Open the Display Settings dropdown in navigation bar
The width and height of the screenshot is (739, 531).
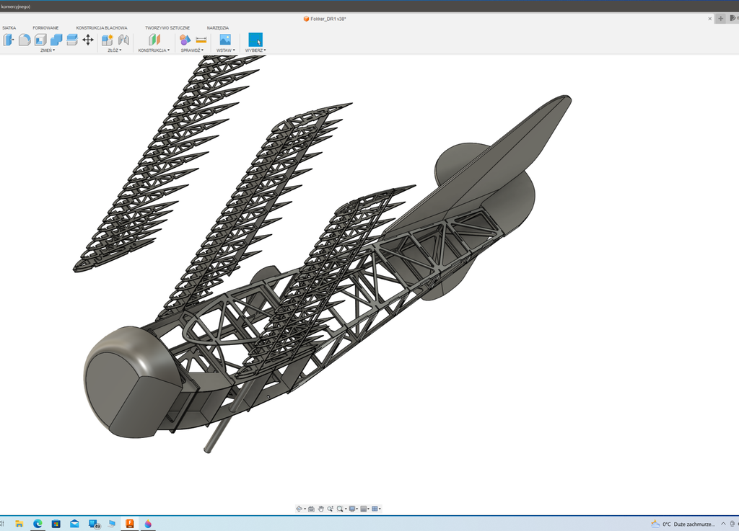coord(352,509)
